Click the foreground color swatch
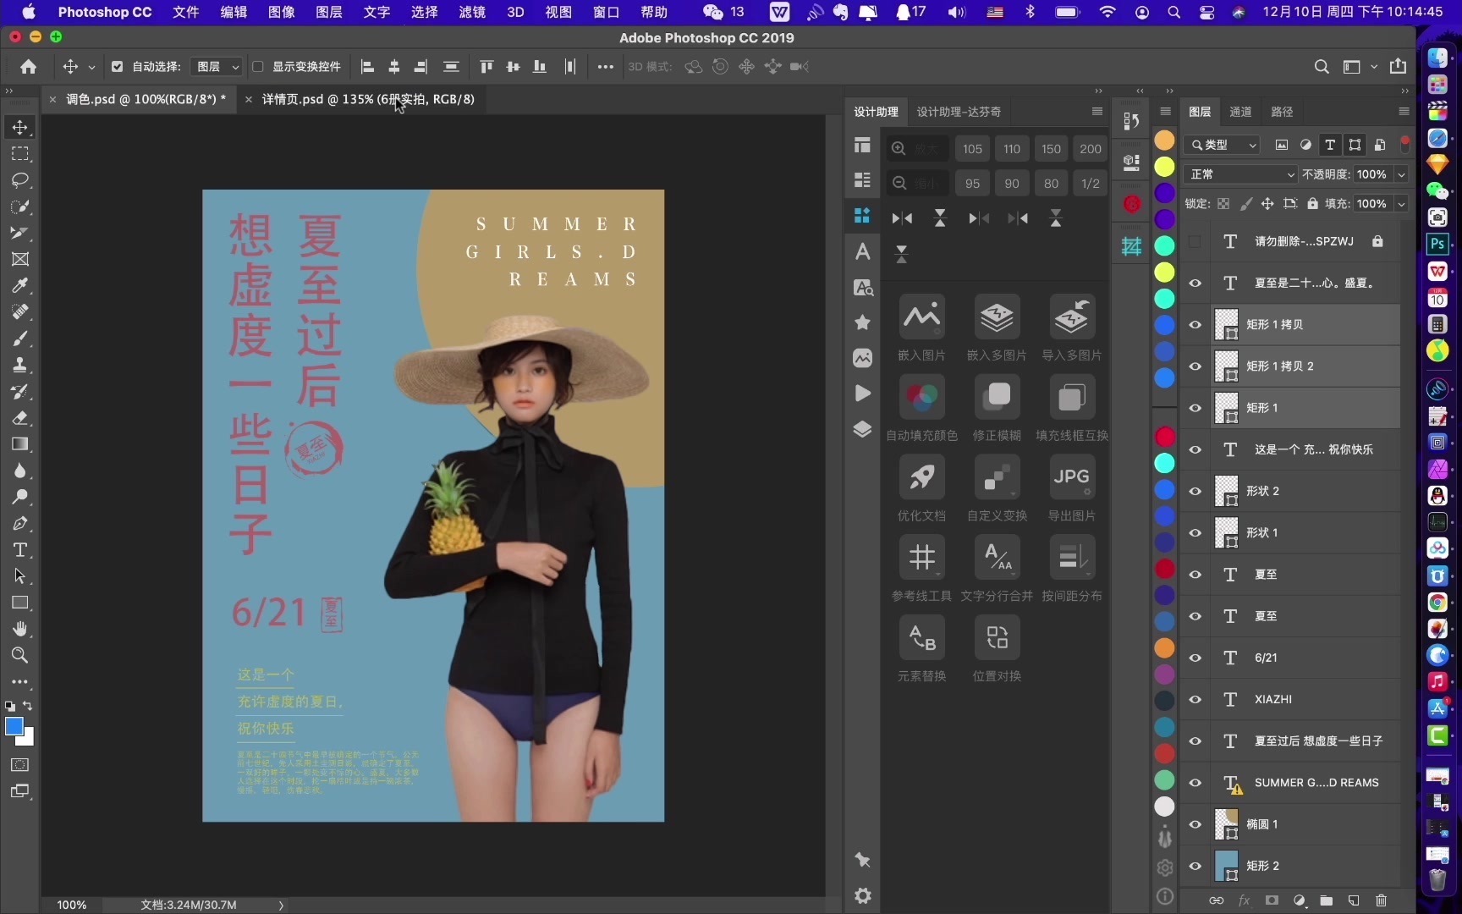The image size is (1462, 914). pyautogui.click(x=16, y=727)
